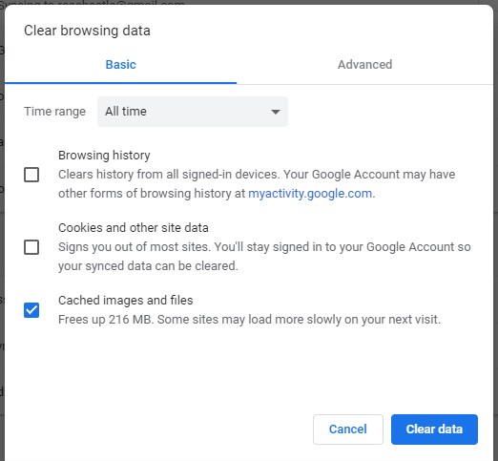Click the Cancel button
This screenshot has height=461, width=498.
click(x=348, y=430)
